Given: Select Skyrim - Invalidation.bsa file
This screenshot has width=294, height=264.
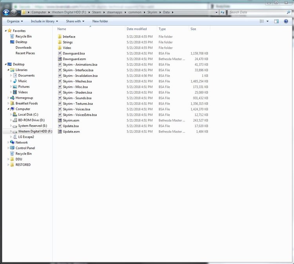Looking at the screenshot, I should click(x=80, y=76).
